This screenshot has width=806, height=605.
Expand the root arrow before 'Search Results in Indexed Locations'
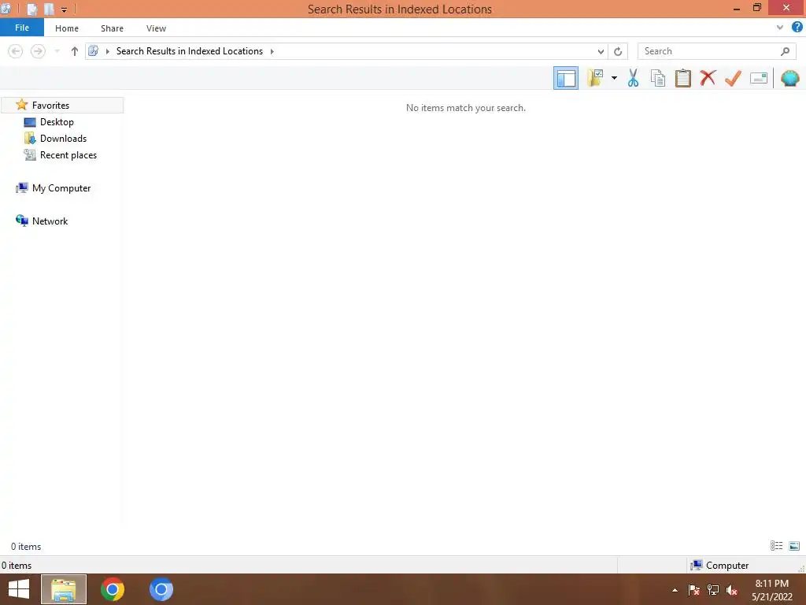pos(107,51)
